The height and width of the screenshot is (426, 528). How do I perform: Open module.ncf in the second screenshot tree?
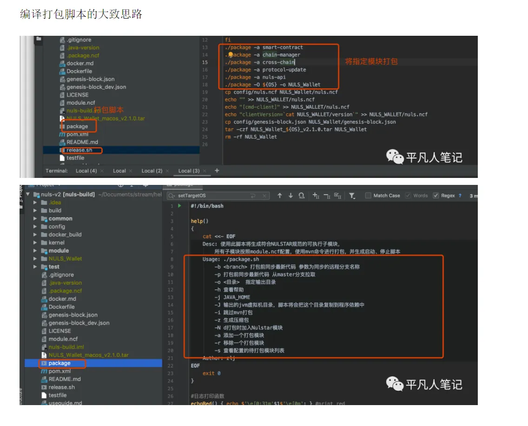[x=63, y=339]
